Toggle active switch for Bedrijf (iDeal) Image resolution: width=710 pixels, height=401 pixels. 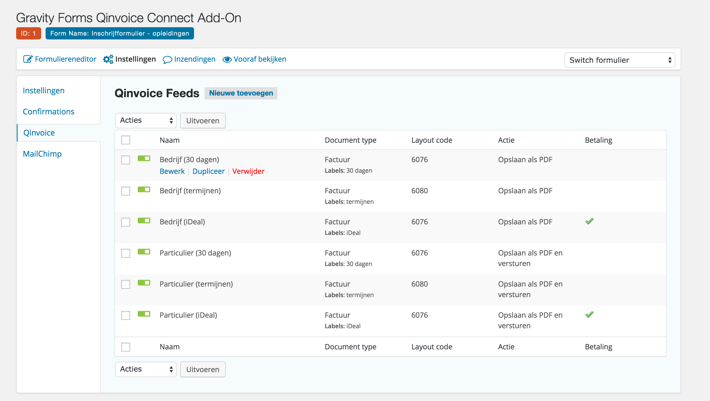point(144,220)
